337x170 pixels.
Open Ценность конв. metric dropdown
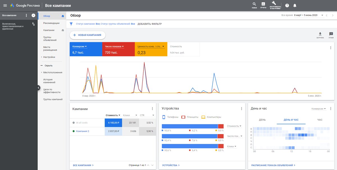click(x=151, y=46)
